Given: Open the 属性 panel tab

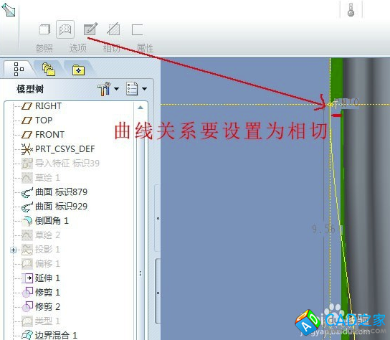Looking at the screenshot, I should (x=145, y=48).
